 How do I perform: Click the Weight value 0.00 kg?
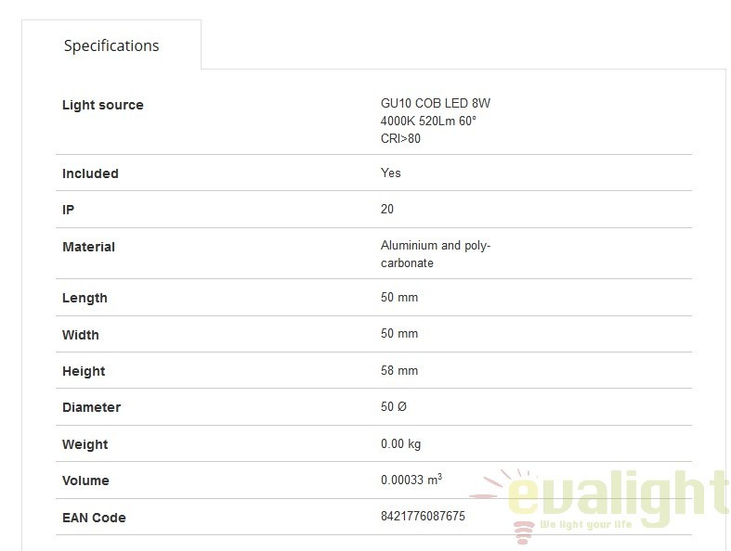click(x=400, y=443)
